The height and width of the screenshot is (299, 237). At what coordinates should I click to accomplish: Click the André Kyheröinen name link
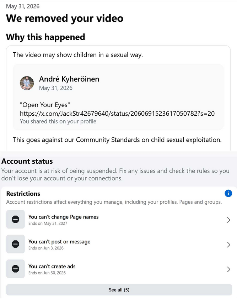[69, 79]
